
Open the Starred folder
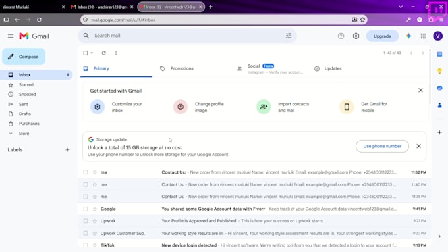(x=36, y=84)
